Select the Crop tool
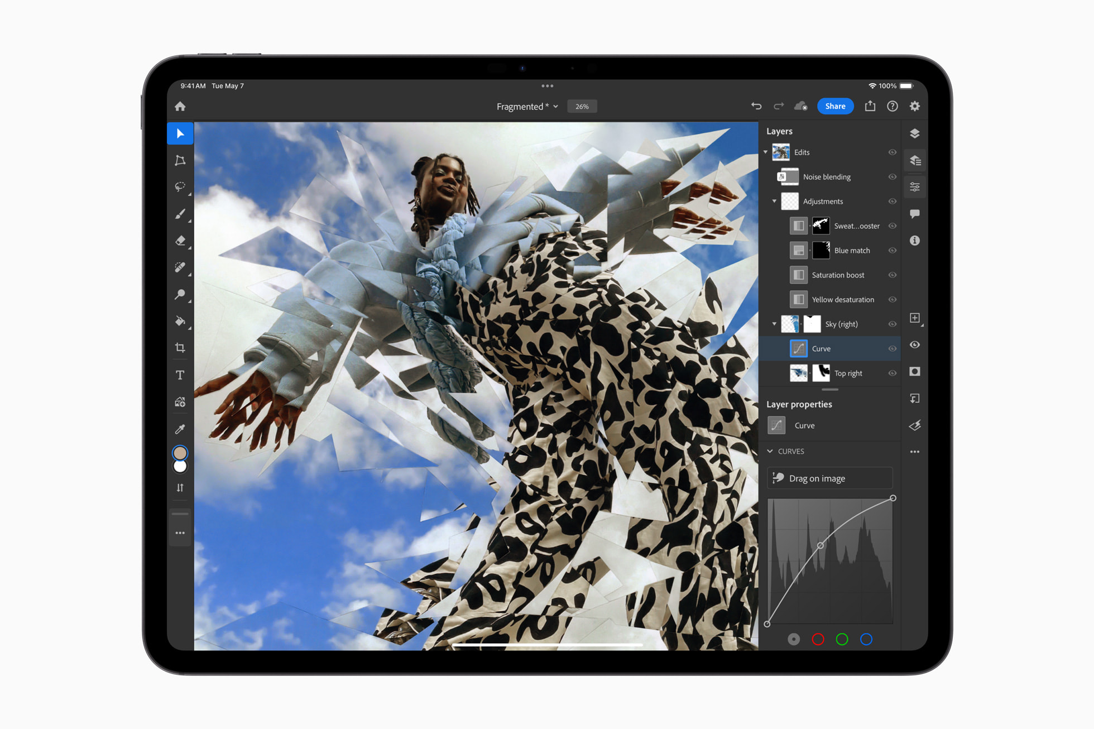Screen dimensions: 1094x729 point(180,348)
